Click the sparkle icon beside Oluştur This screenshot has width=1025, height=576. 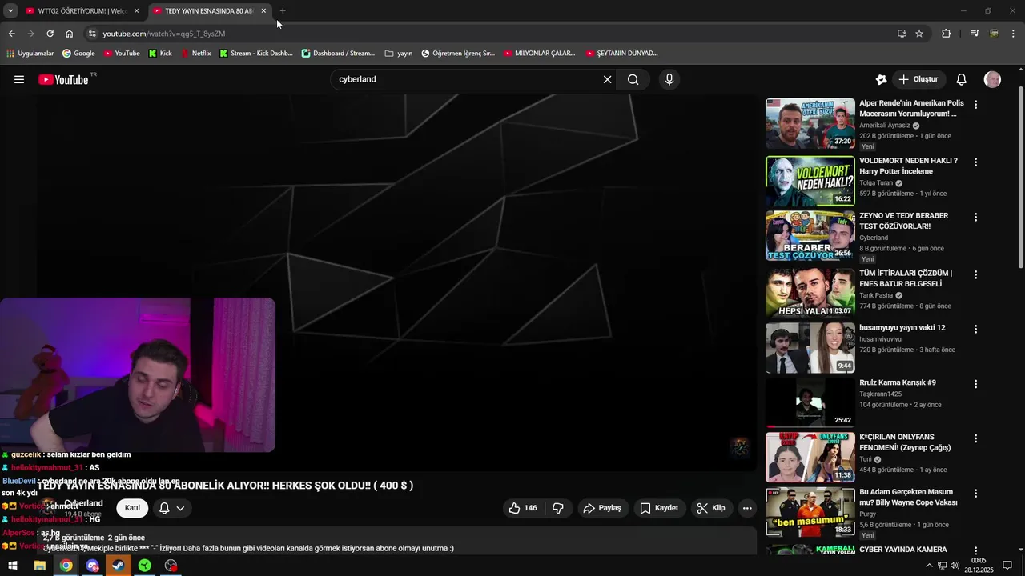tap(881, 79)
